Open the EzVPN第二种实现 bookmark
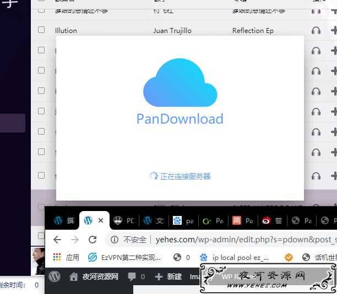The image size is (337, 294). [124, 257]
